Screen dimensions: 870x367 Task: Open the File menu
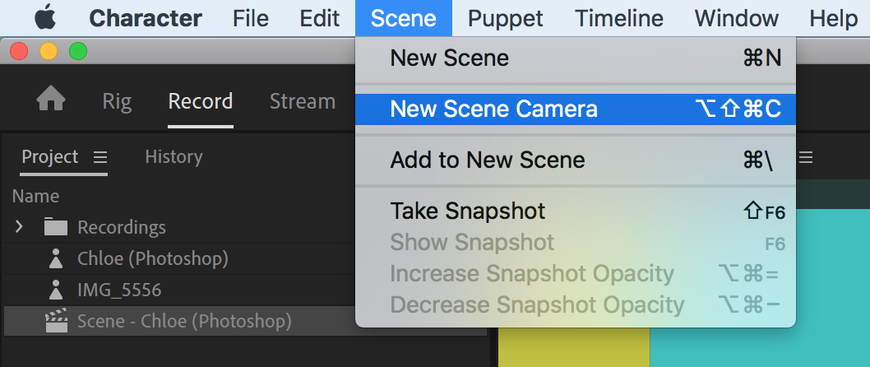coord(250,17)
